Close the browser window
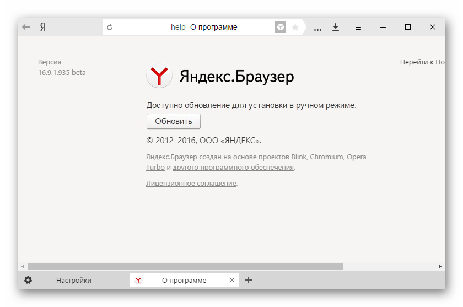The height and width of the screenshot is (307, 463). click(x=433, y=27)
